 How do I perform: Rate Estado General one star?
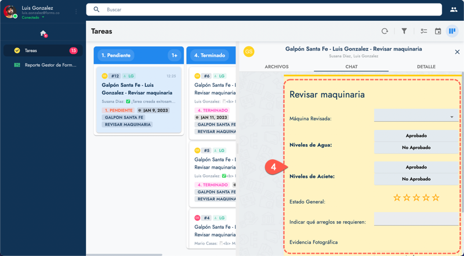(x=397, y=198)
